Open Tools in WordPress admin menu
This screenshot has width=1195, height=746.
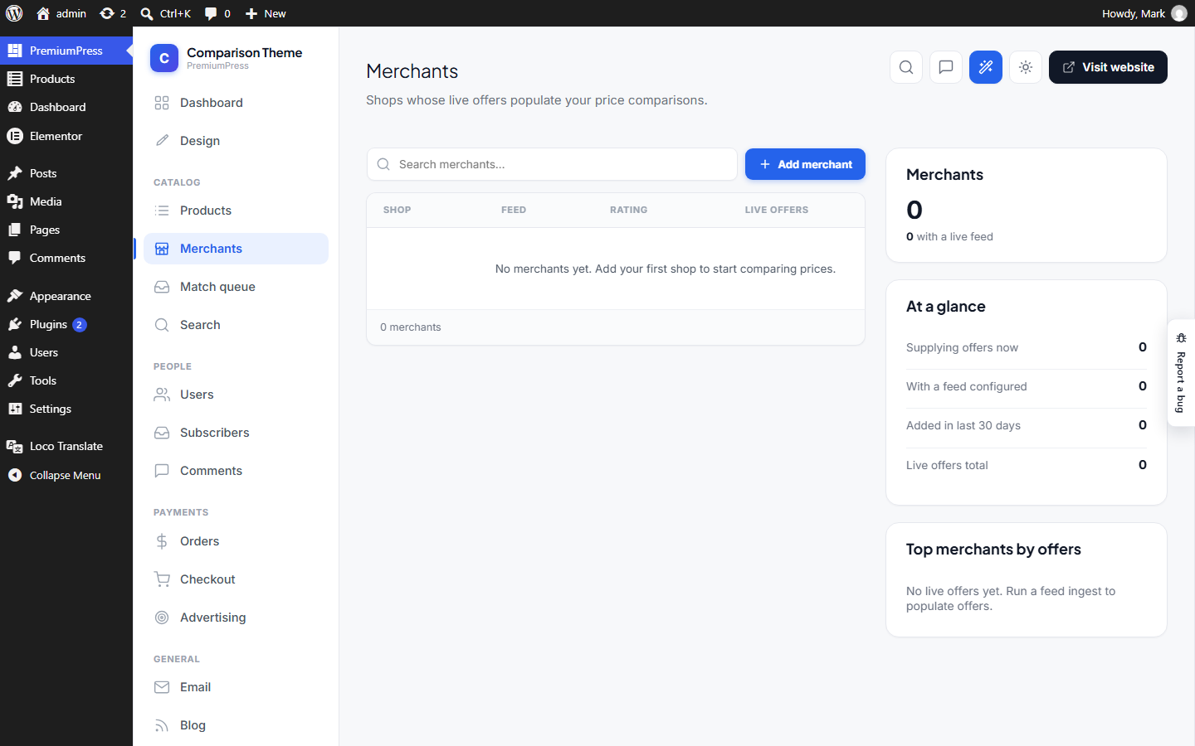point(66,380)
